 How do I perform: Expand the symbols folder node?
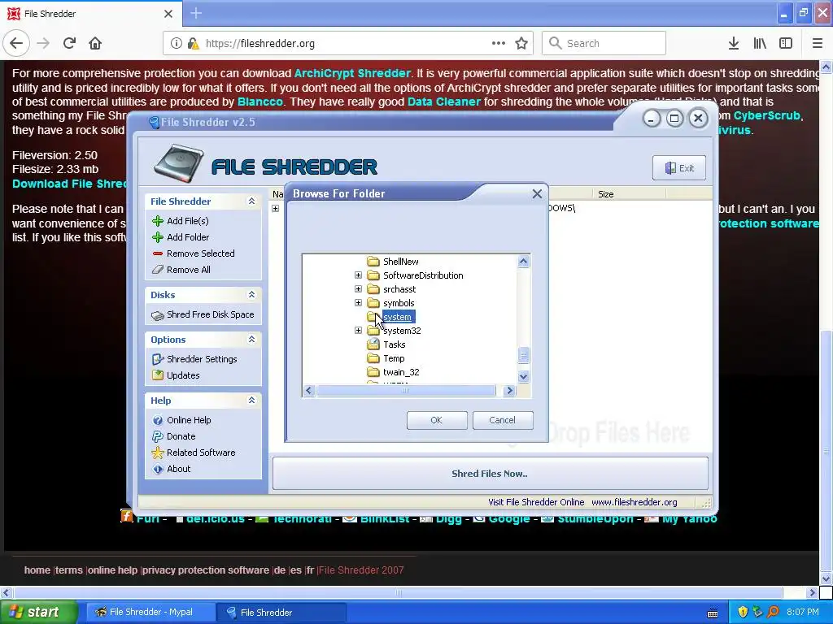tap(358, 302)
